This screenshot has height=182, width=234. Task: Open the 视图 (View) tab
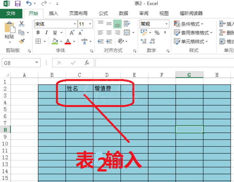pos(164,14)
